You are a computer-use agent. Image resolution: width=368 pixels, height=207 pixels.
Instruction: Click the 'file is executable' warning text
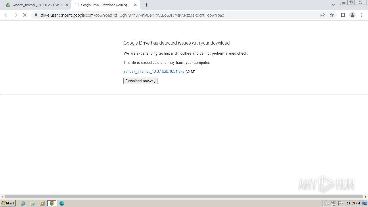tap(167, 62)
